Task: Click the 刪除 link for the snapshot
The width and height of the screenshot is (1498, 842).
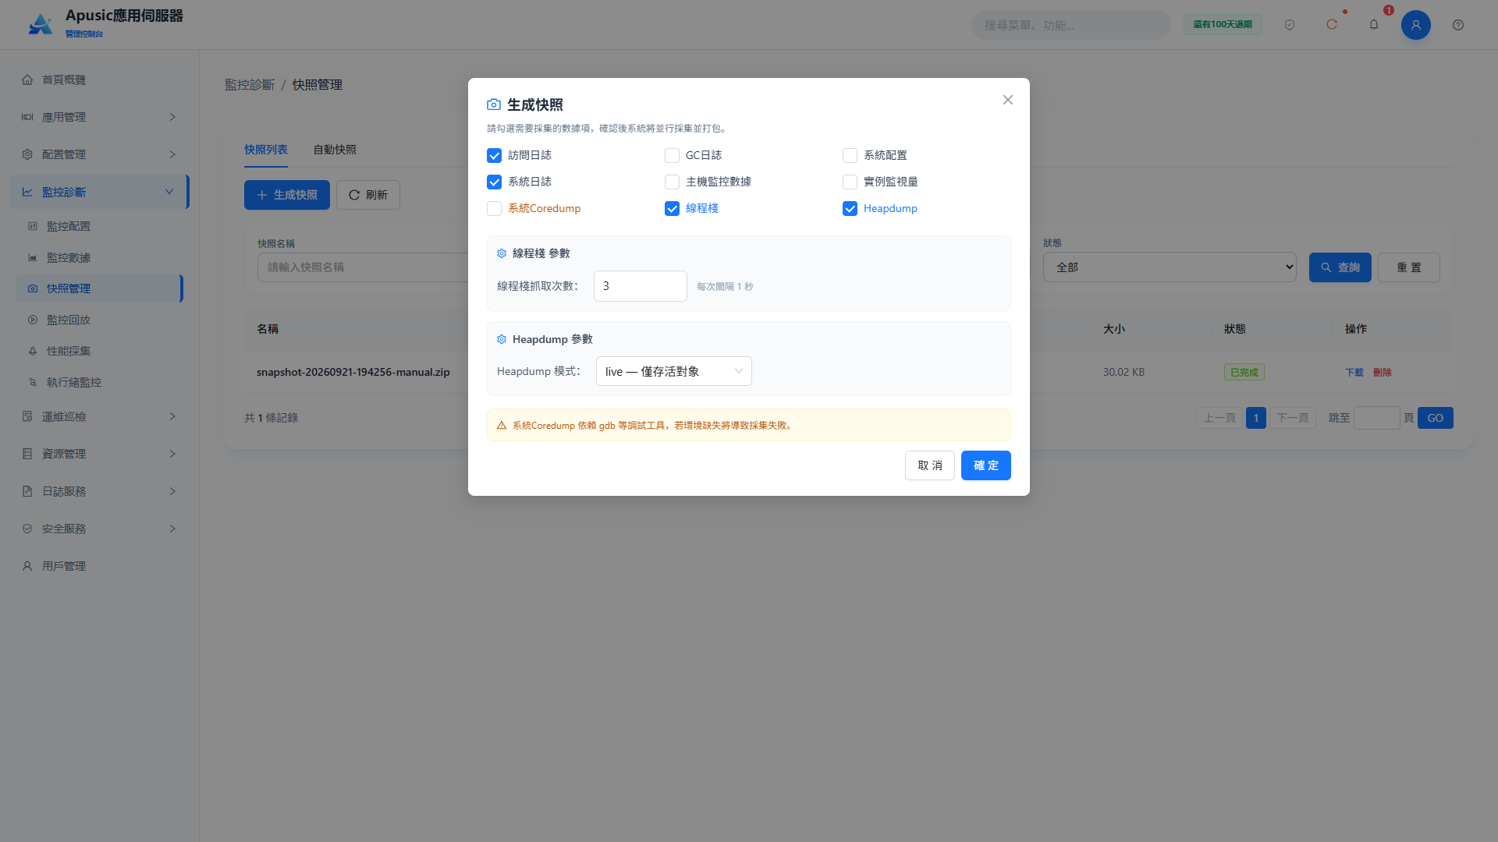Action: click(x=1383, y=373)
